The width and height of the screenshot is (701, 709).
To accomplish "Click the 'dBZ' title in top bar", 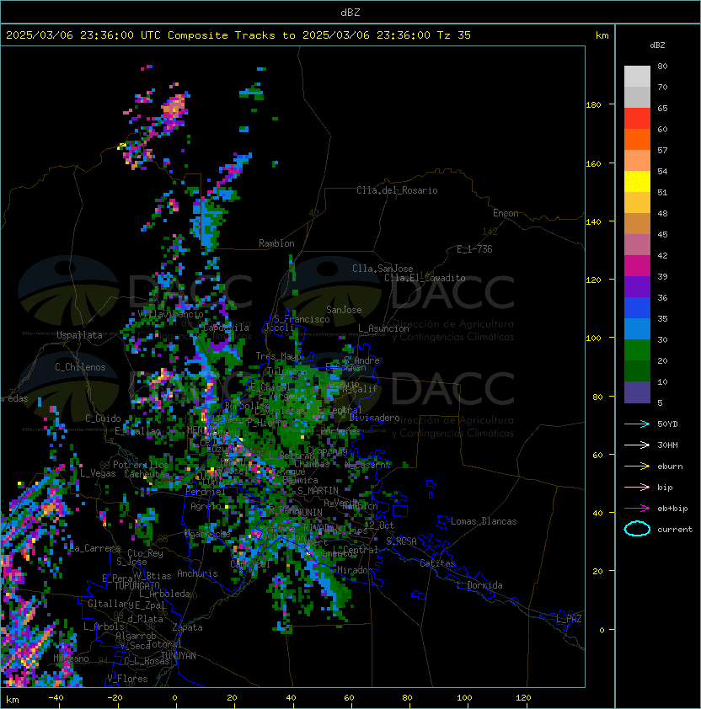I will pyautogui.click(x=350, y=13).
